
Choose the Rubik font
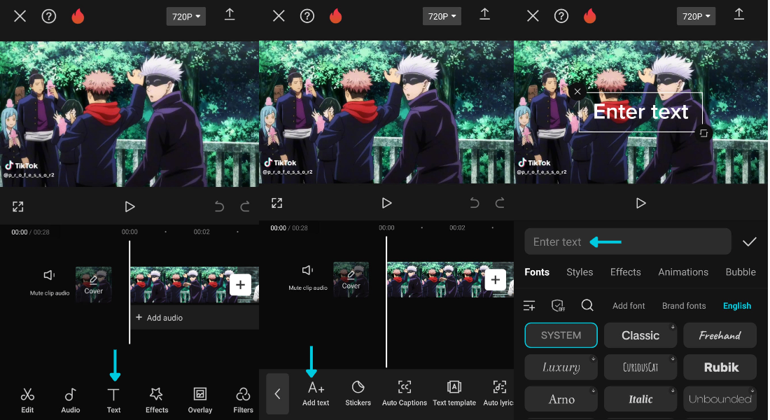720,367
